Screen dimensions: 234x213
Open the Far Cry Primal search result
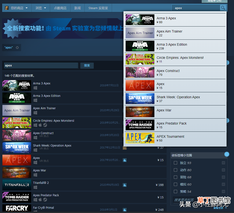84,208
